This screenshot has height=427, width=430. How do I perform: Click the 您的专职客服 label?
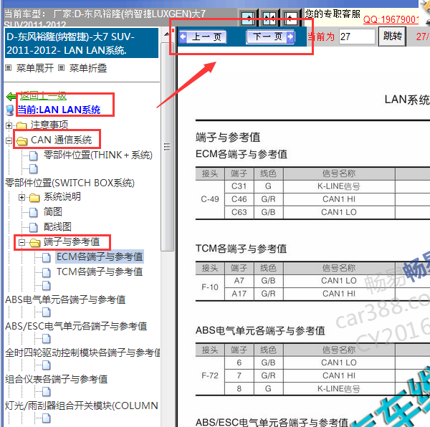click(x=333, y=14)
